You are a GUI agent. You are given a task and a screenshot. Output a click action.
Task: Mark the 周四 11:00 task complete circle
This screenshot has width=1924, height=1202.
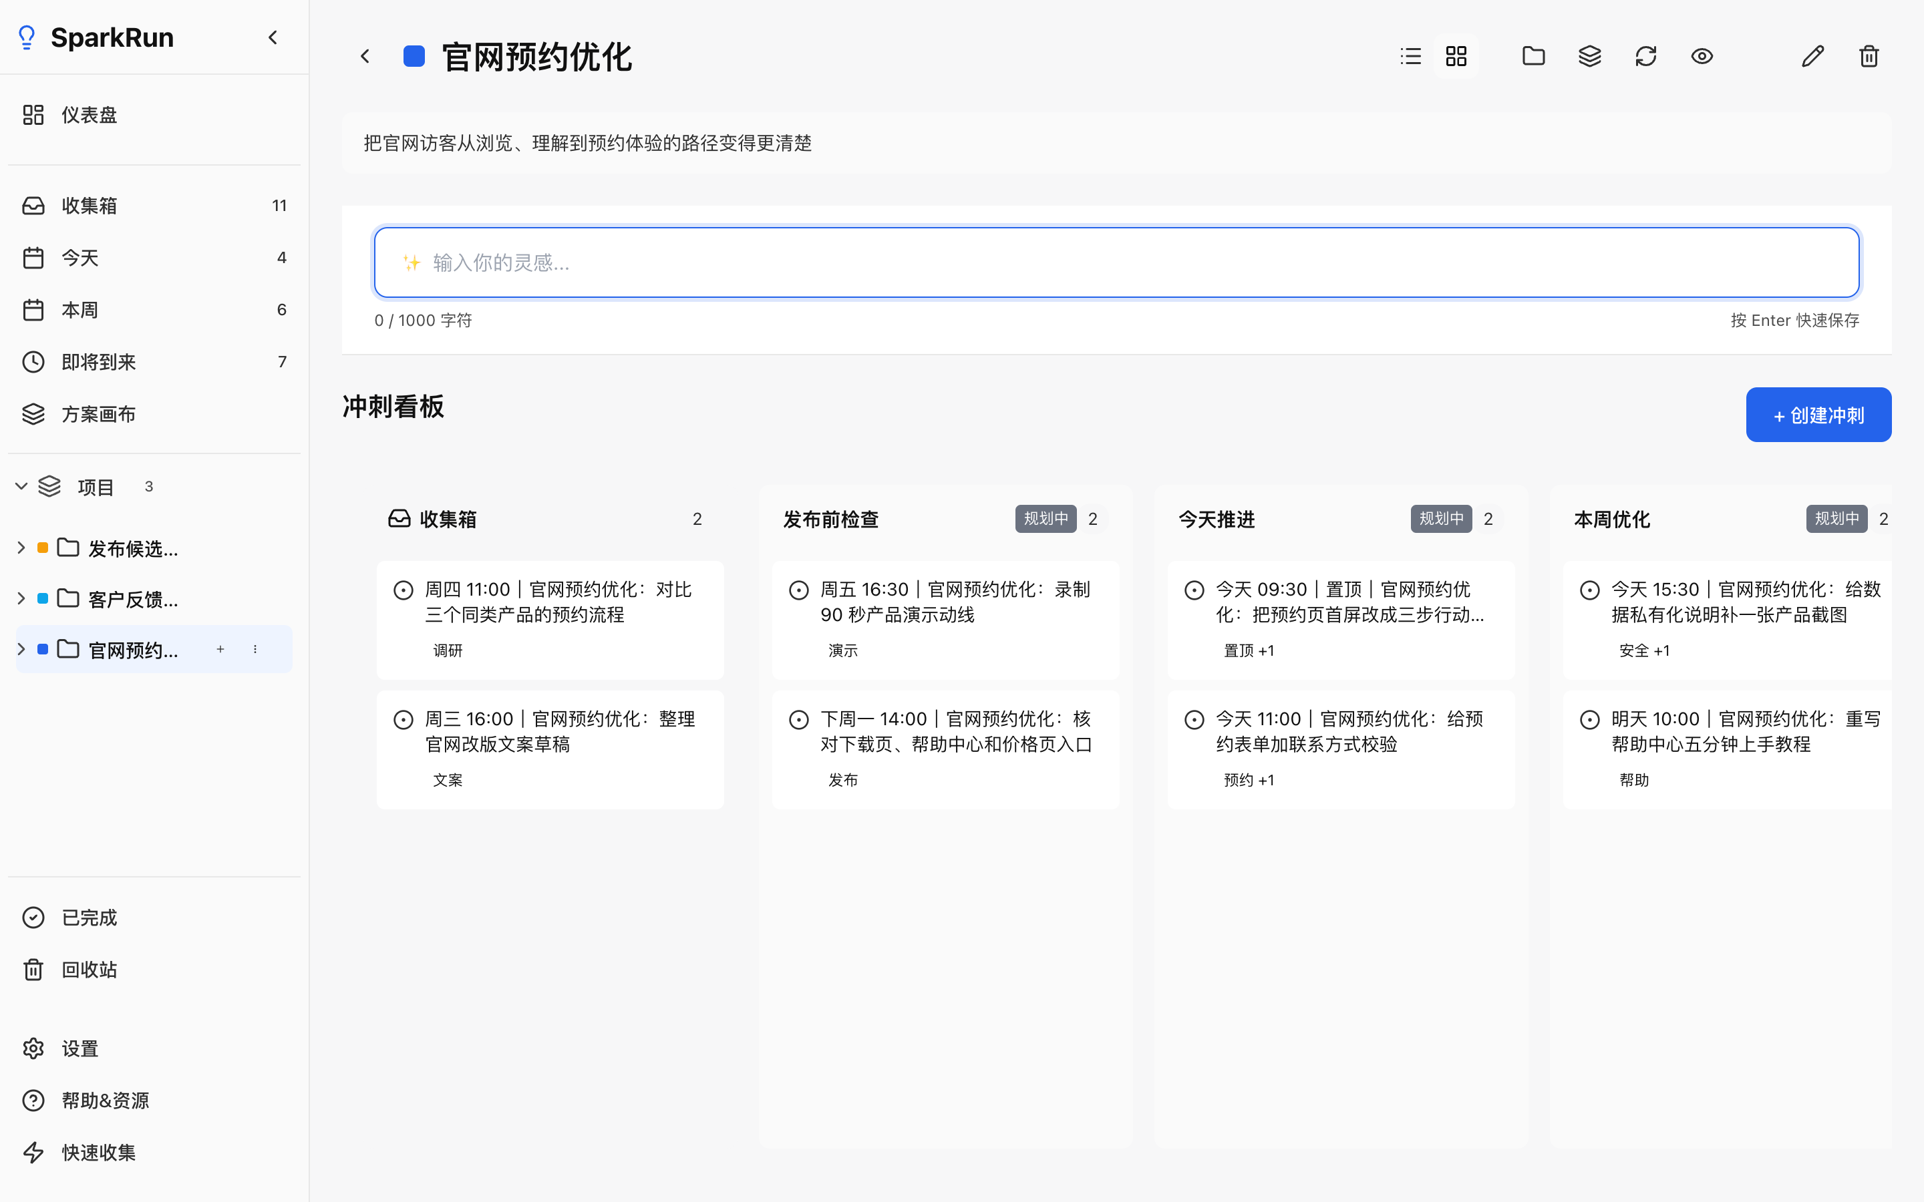pyautogui.click(x=403, y=590)
